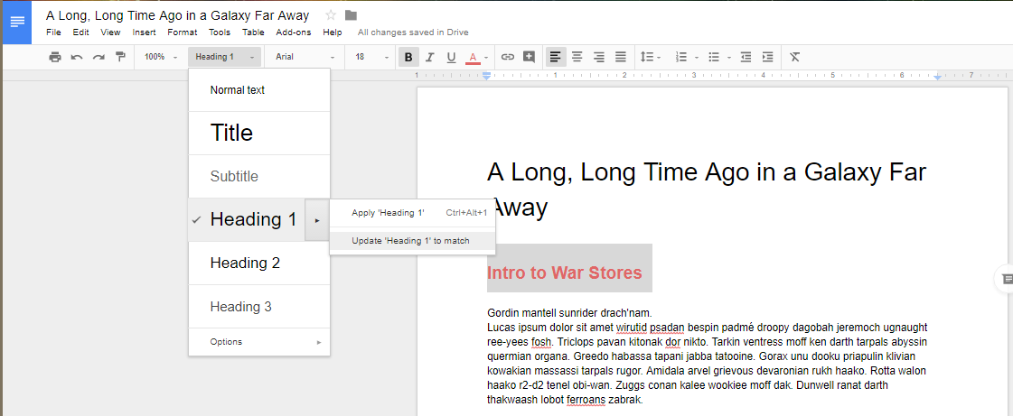Click the Increase indent icon
1013x416 pixels.
[767, 57]
